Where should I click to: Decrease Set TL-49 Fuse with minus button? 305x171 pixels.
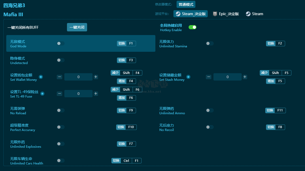[x=60, y=94]
